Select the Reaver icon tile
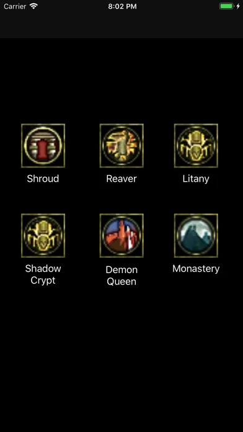This screenshot has height=432, width=243. (122, 145)
